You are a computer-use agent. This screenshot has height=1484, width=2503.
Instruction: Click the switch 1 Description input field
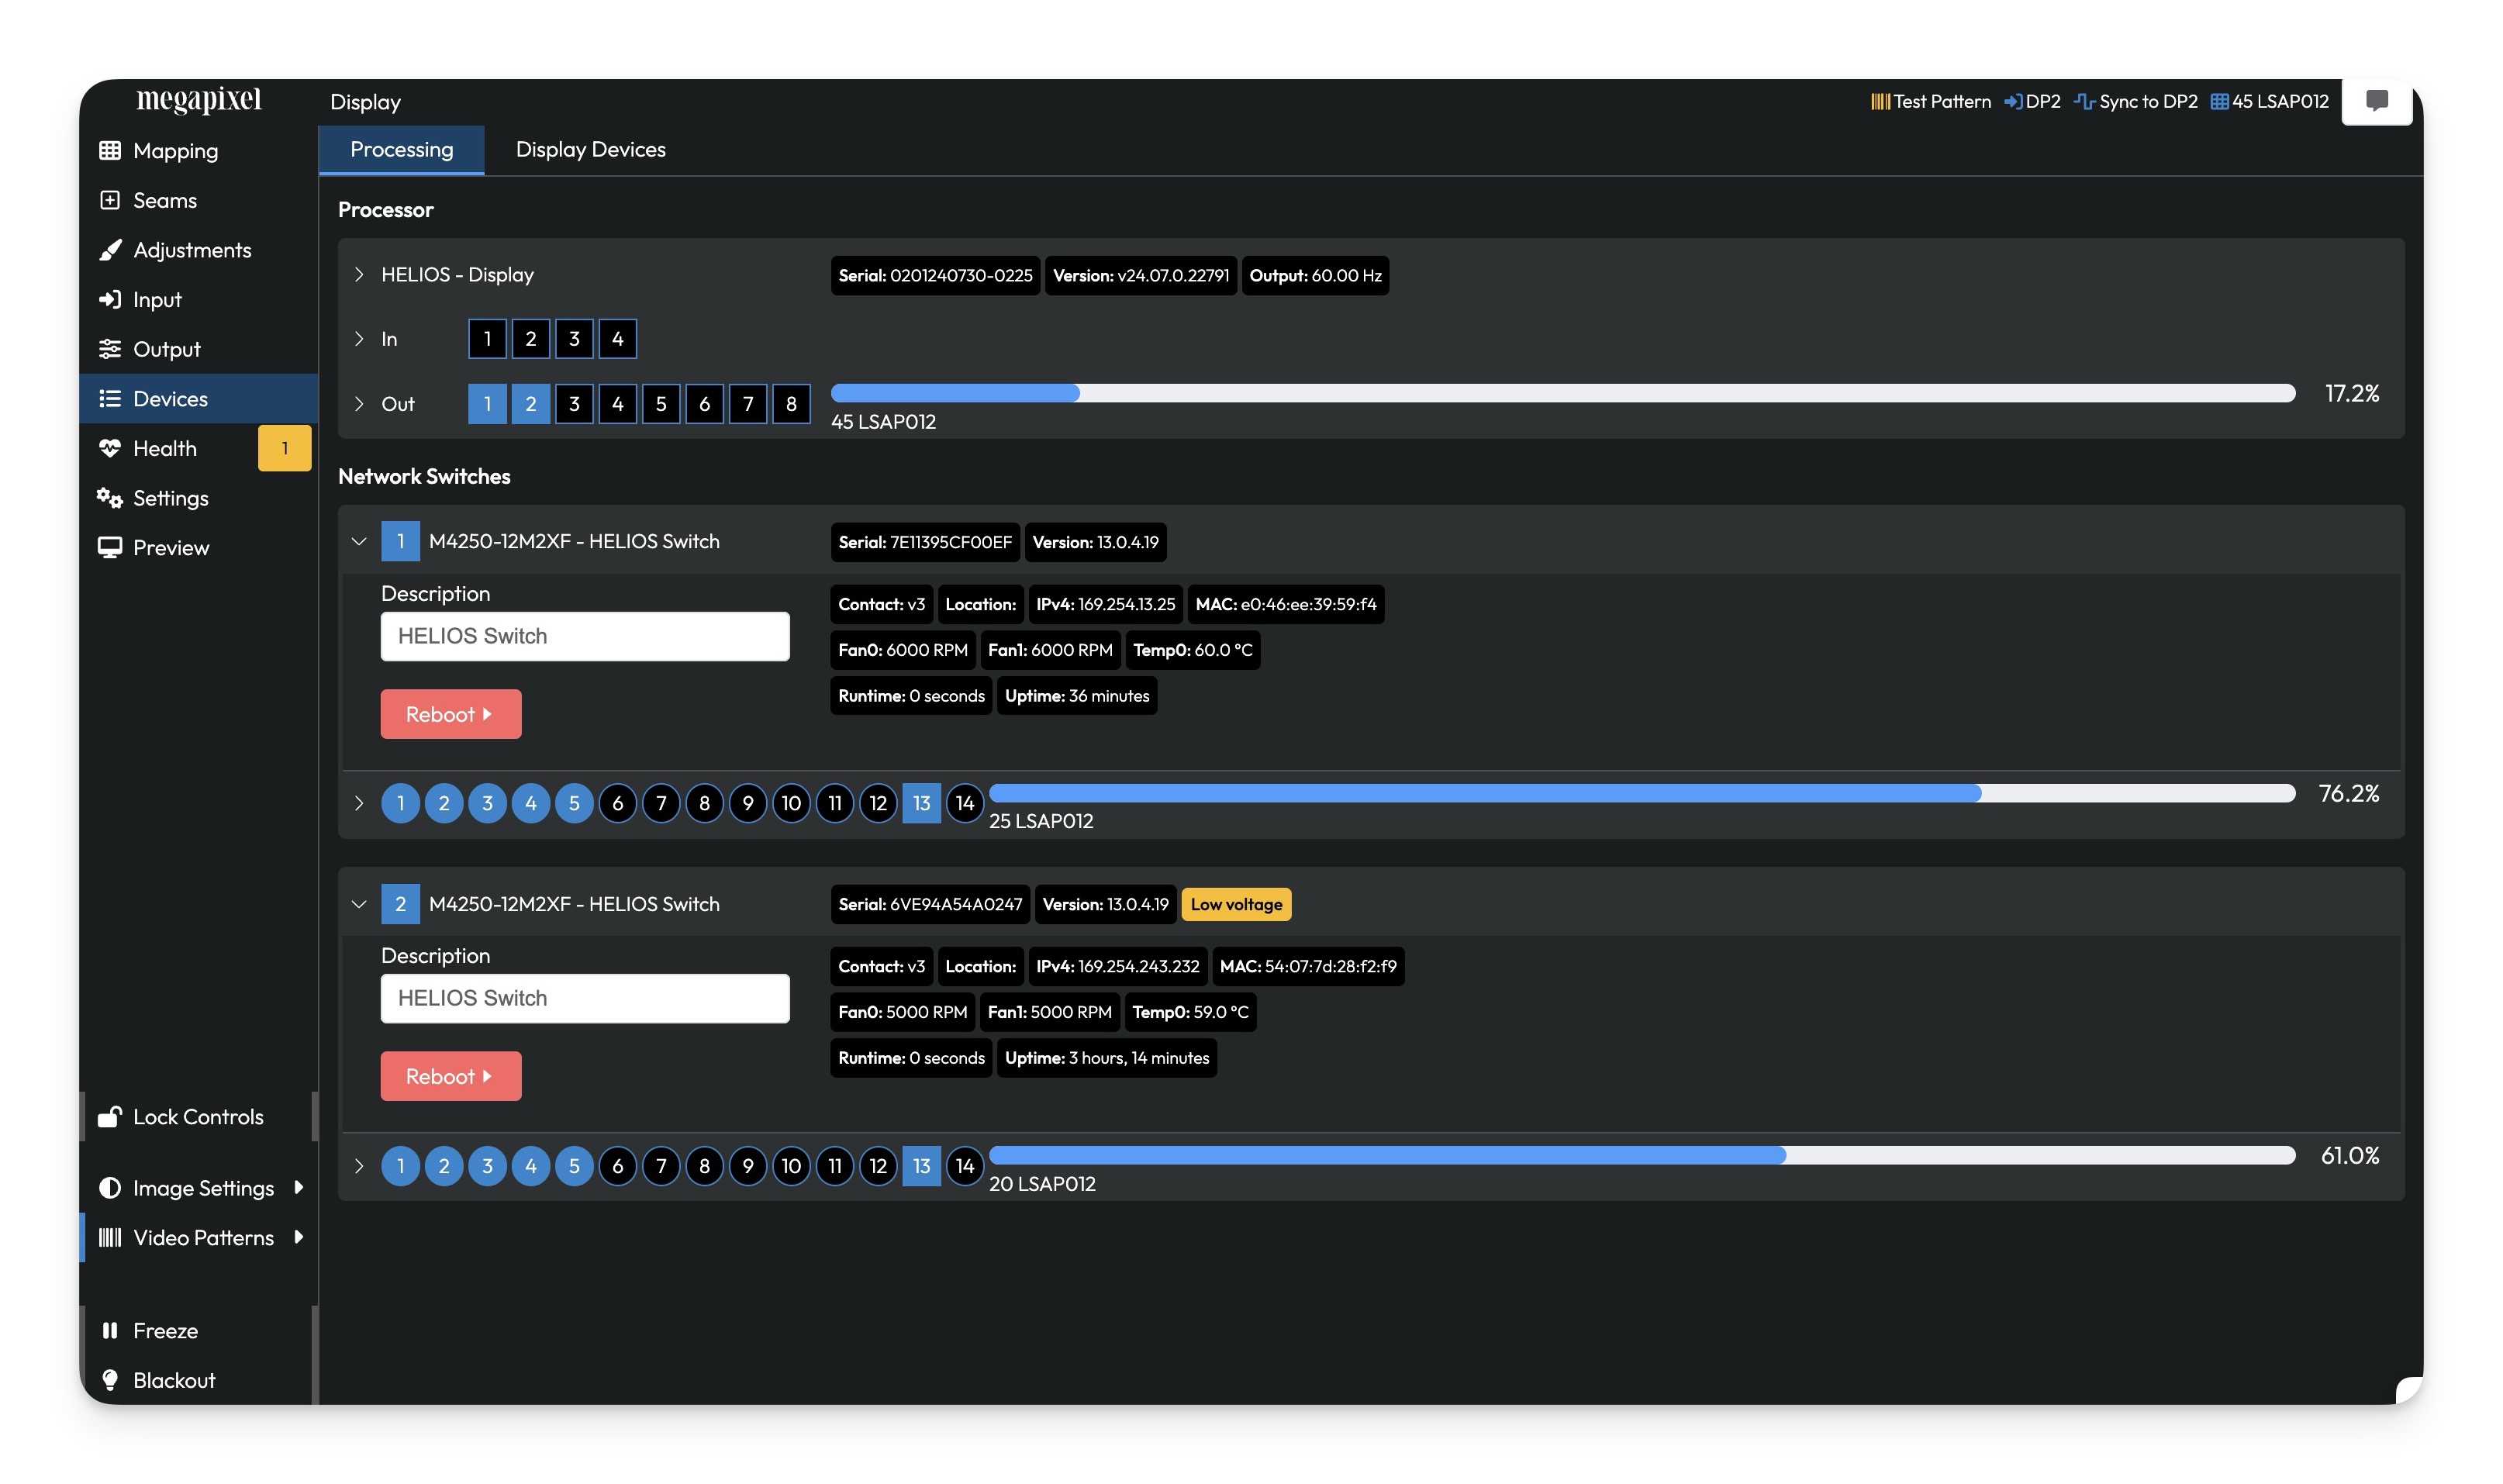[x=585, y=636]
